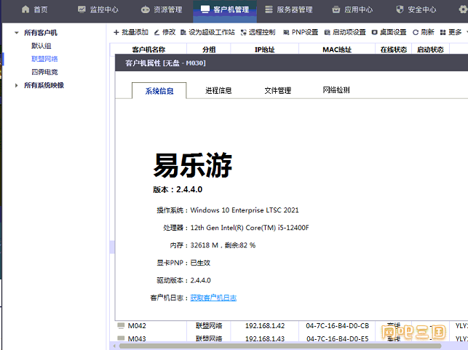Sort by IP地址 column header
468x350 pixels.
264,49
